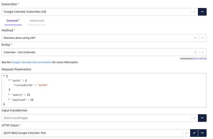Expand the Input transformer dropdown arrow
This screenshot has width=213, height=139.
194,118
